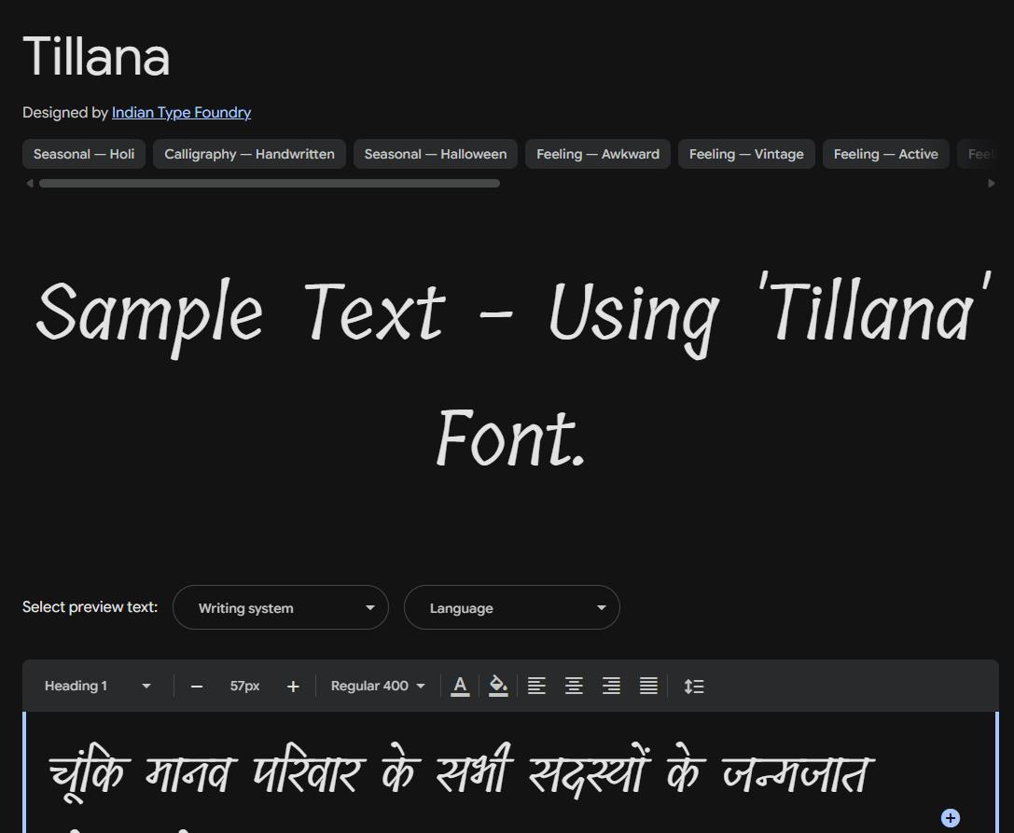Click the Select preview text label

tap(90, 606)
